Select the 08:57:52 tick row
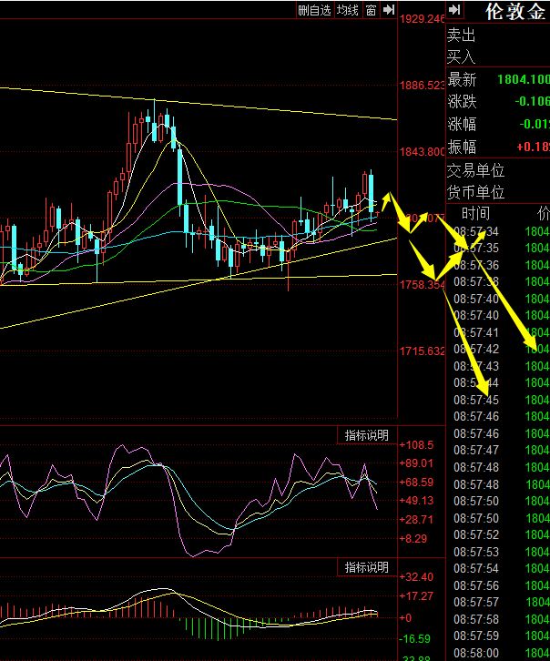The width and height of the screenshot is (550, 661). (x=498, y=534)
